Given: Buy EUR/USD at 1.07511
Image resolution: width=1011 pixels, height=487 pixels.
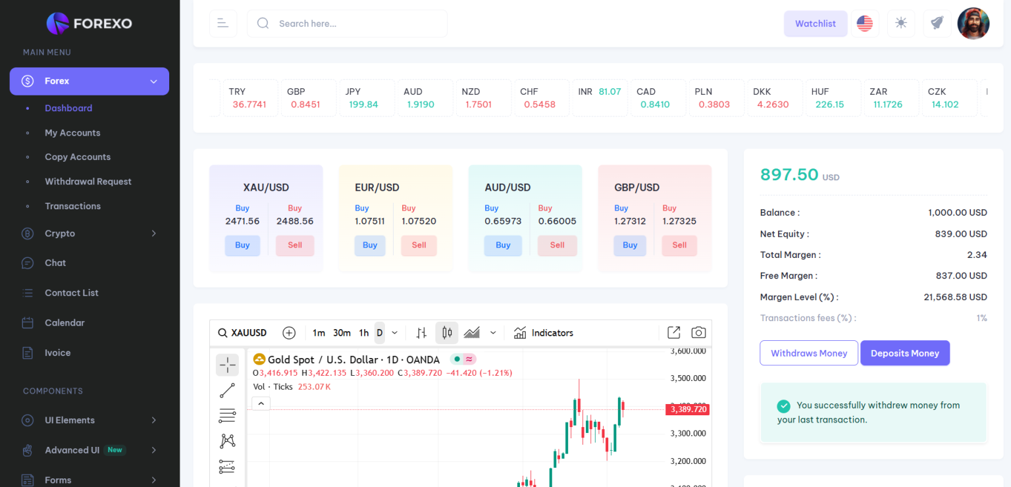Looking at the screenshot, I should [x=370, y=245].
